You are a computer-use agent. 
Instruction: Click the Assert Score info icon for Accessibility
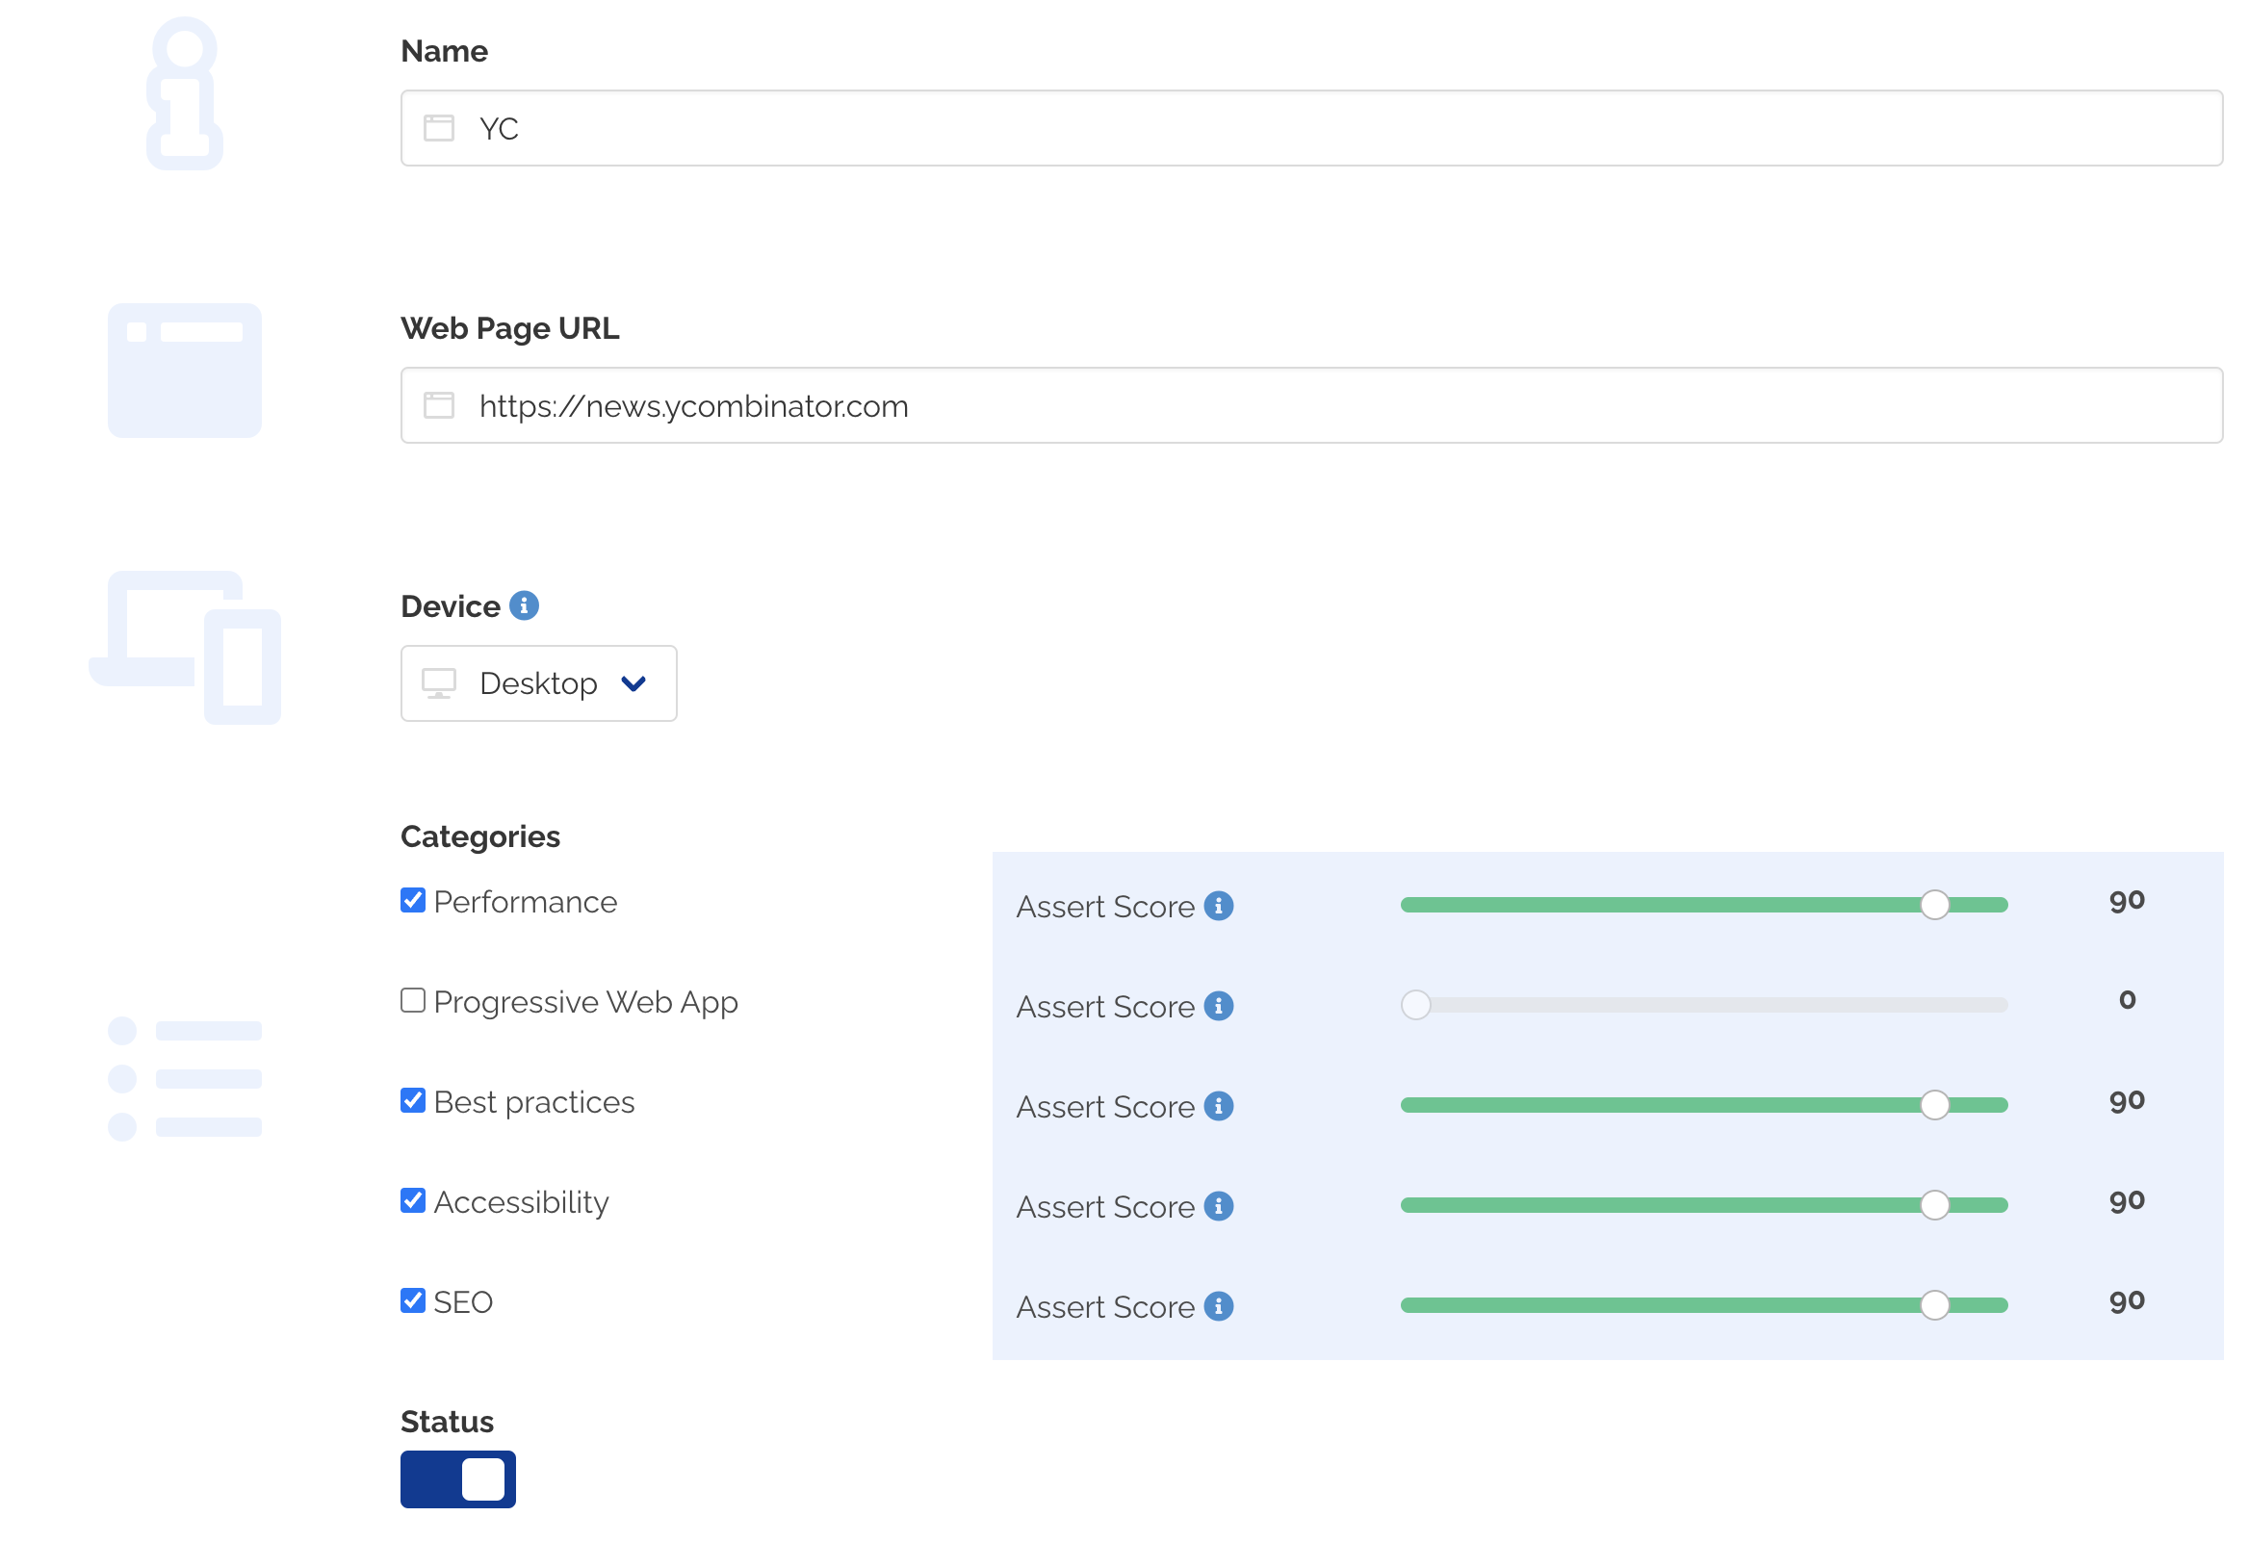point(1219,1205)
